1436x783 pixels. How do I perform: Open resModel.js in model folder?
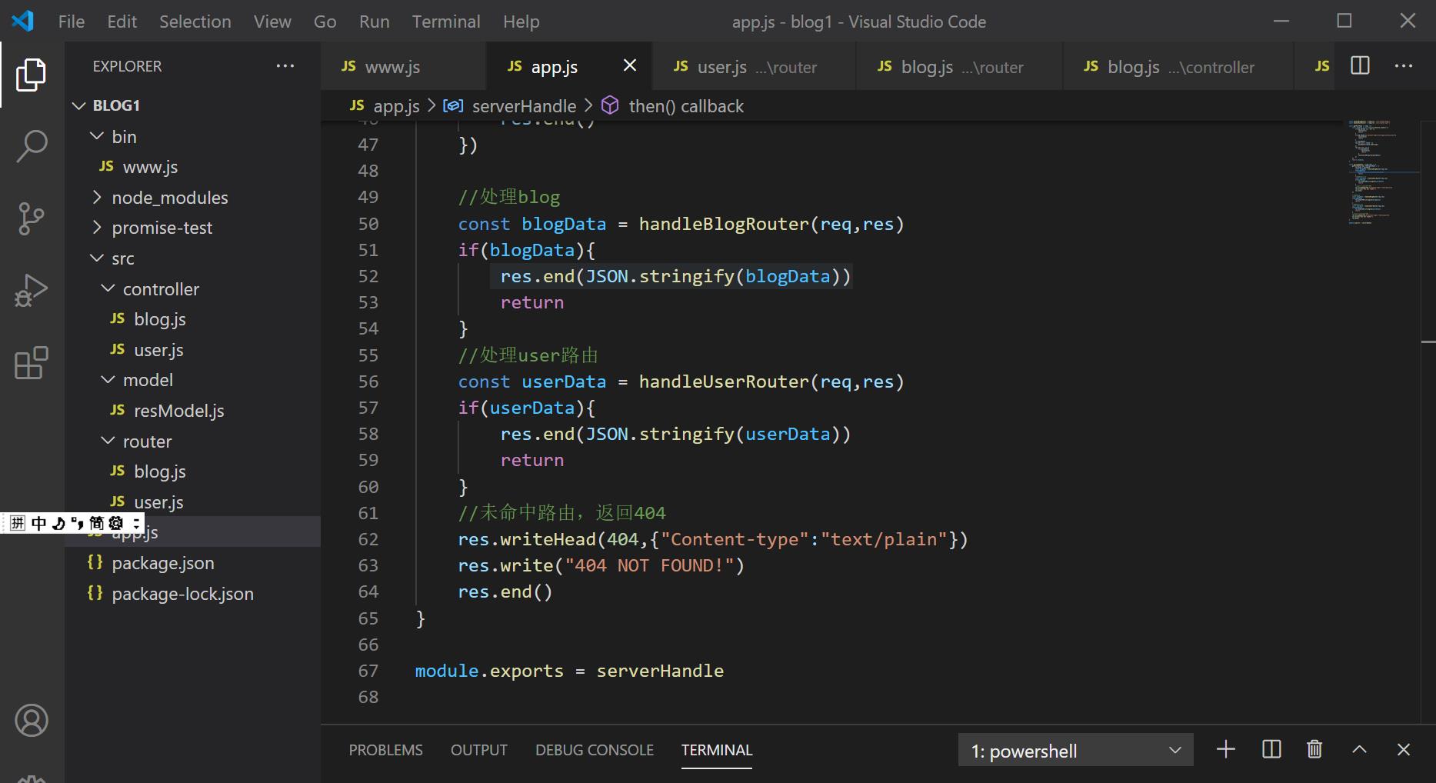(192, 411)
